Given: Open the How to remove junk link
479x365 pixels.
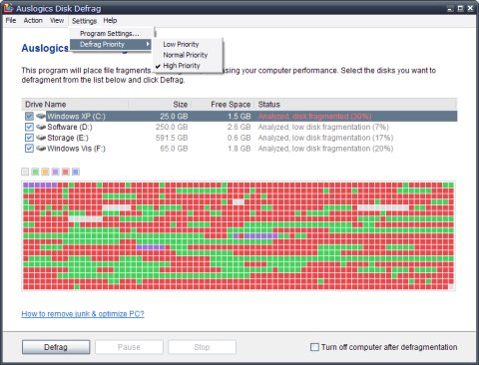Looking at the screenshot, I should (83, 314).
